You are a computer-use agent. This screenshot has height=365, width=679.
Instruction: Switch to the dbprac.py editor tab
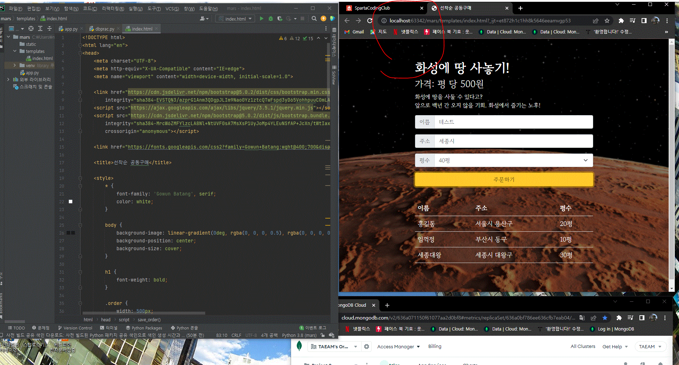coord(105,29)
